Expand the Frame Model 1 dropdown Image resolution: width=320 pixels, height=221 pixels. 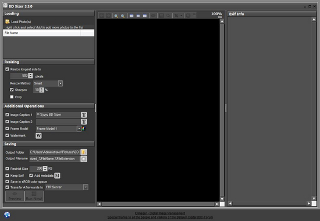(x=79, y=129)
